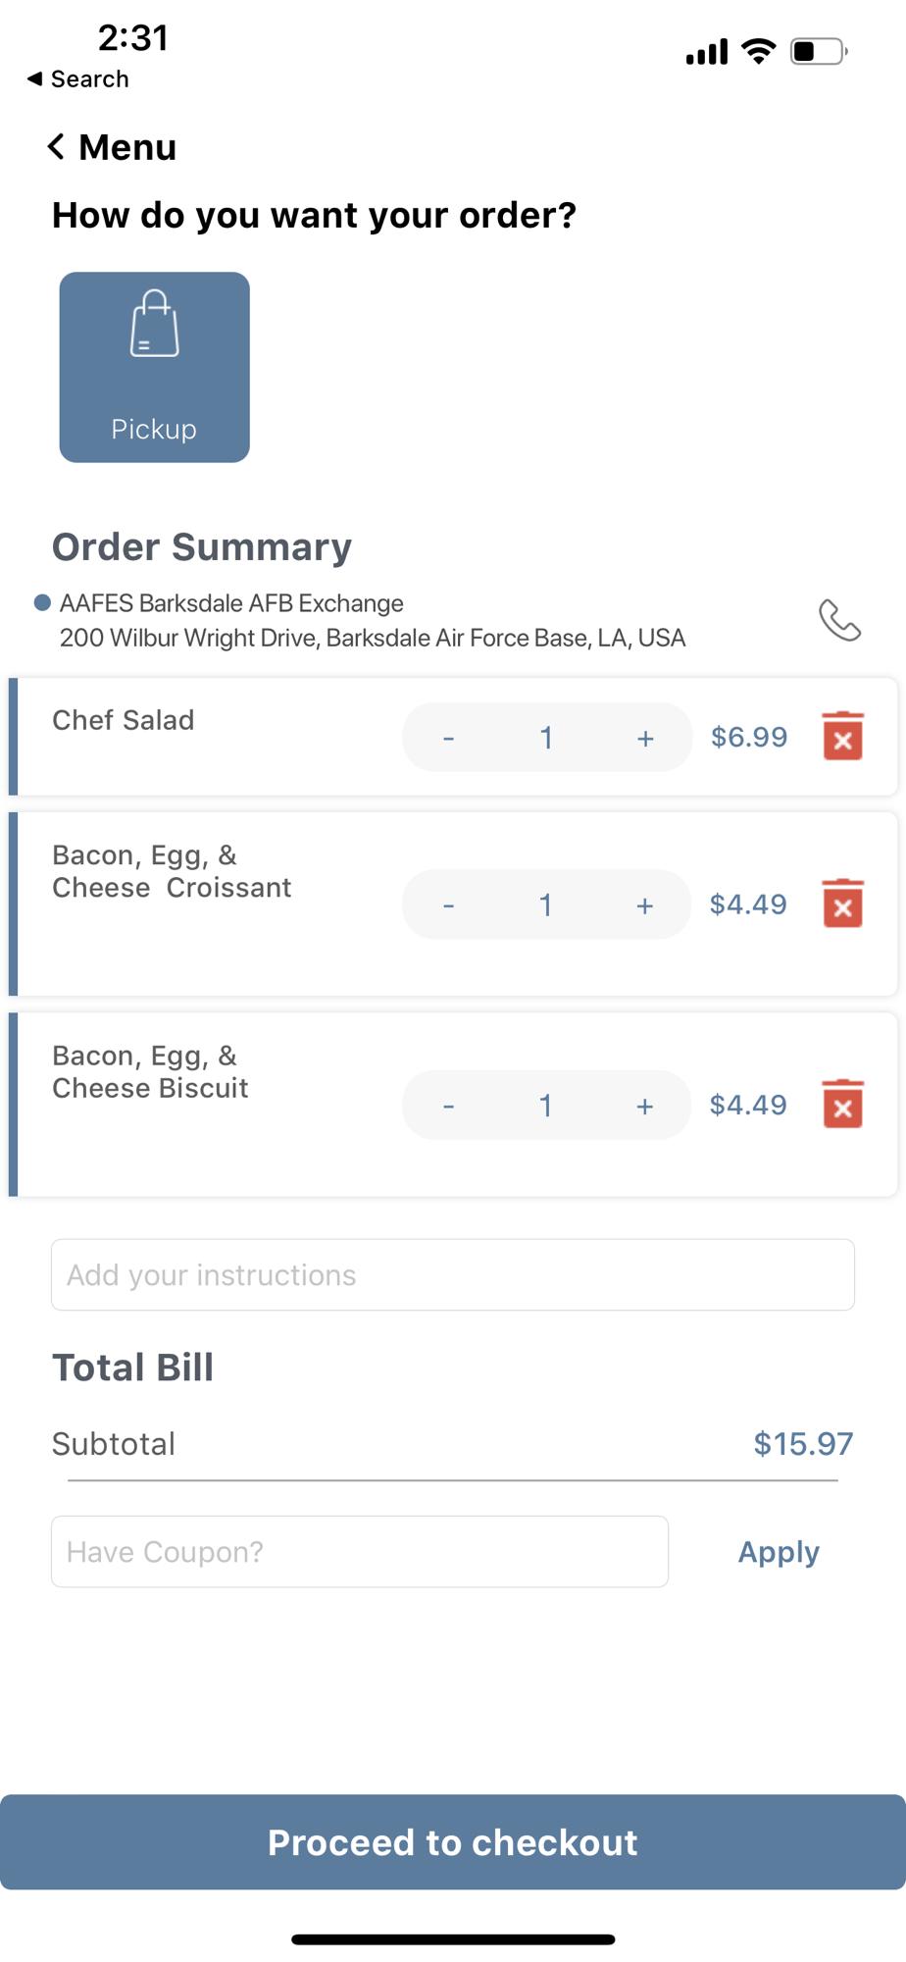Delete Chef Salad from the order

click(842, 737)
